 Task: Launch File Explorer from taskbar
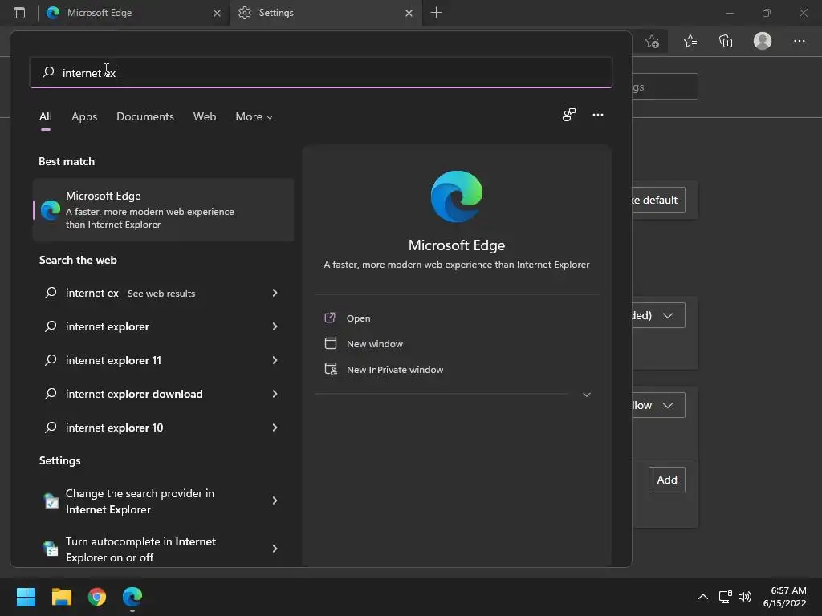61,597
